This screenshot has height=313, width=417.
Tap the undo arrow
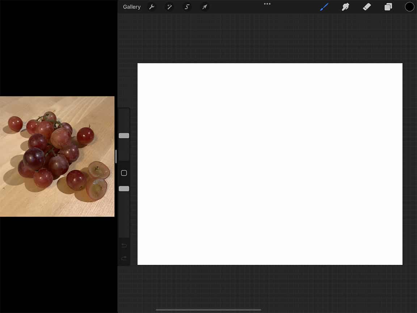pyautogui.click(x=124, y=245)
